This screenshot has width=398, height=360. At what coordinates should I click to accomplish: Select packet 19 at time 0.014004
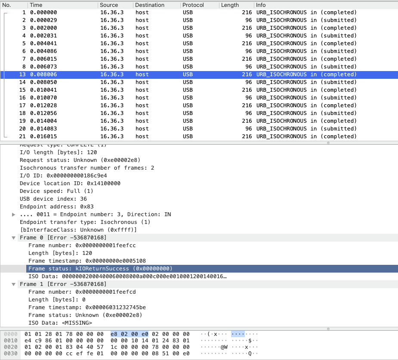tap(199, 121)
